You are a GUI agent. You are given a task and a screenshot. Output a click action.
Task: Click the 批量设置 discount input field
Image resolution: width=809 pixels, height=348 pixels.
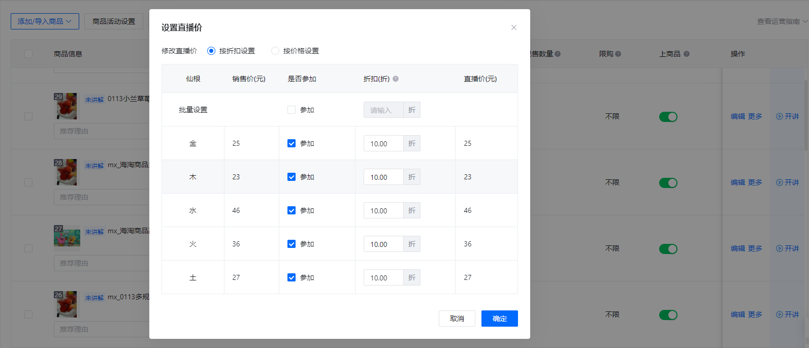pyautogui.click(x=383, y=110)
